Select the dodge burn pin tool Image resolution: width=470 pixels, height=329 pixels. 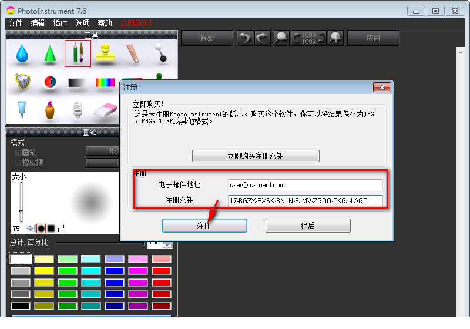click(x=160, y=53)
